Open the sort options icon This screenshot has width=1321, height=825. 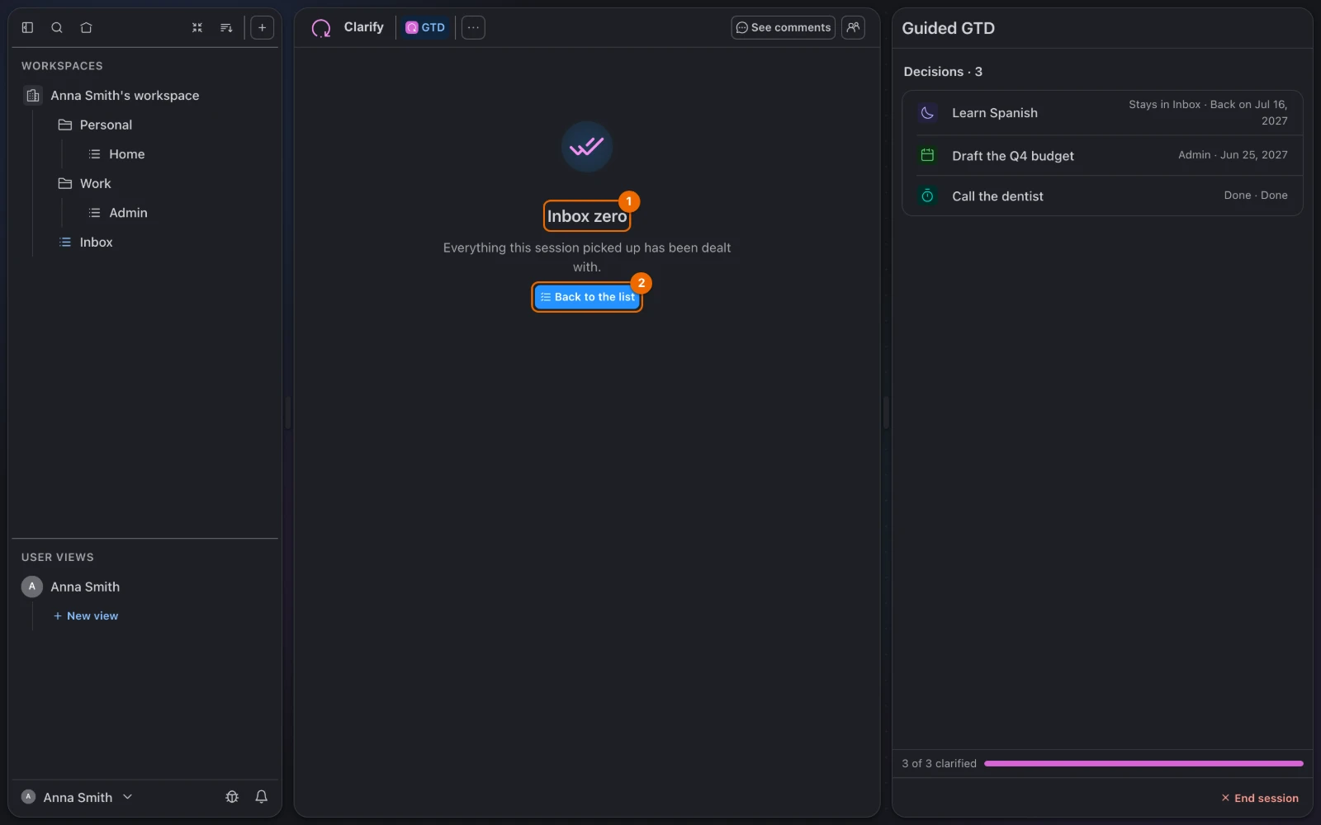tap(226, 27)
